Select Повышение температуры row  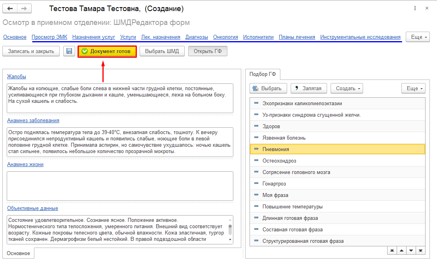coord(337,206)
